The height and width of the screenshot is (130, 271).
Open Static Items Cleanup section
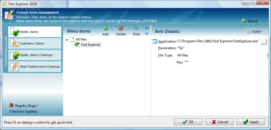click(35, 55)
